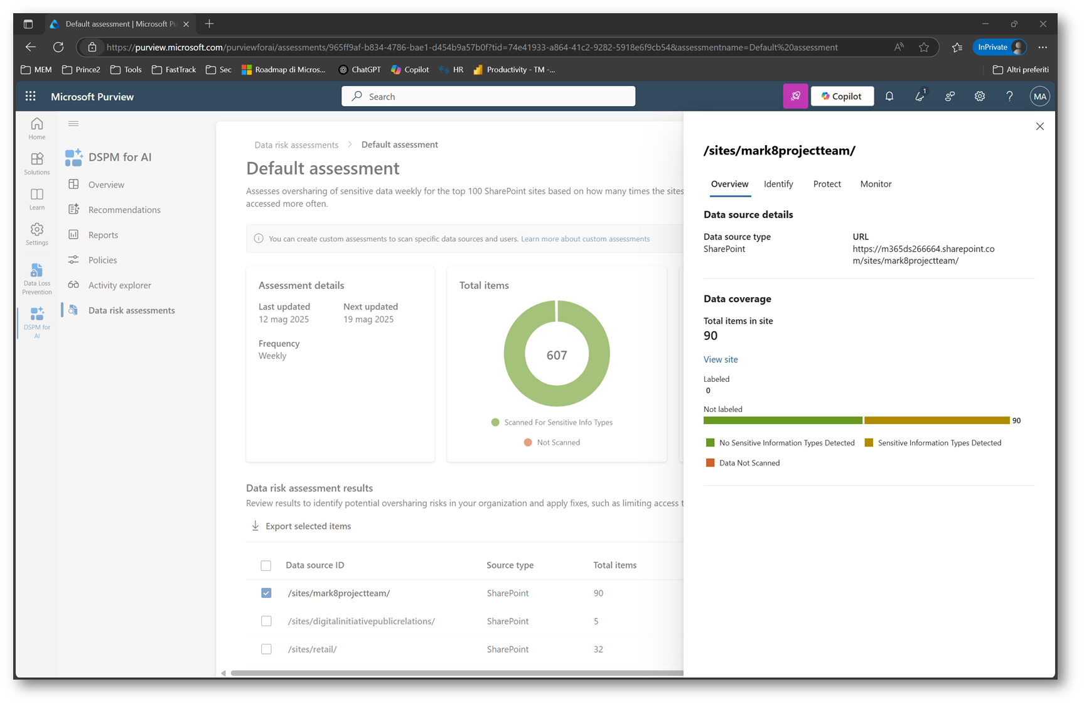Open Data Loss Prevention in left rail
This screenshot has width=1084, height=706.
(x=37, y=278)
